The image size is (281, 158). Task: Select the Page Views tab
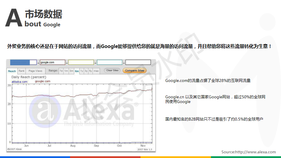[x=35, y=71]
